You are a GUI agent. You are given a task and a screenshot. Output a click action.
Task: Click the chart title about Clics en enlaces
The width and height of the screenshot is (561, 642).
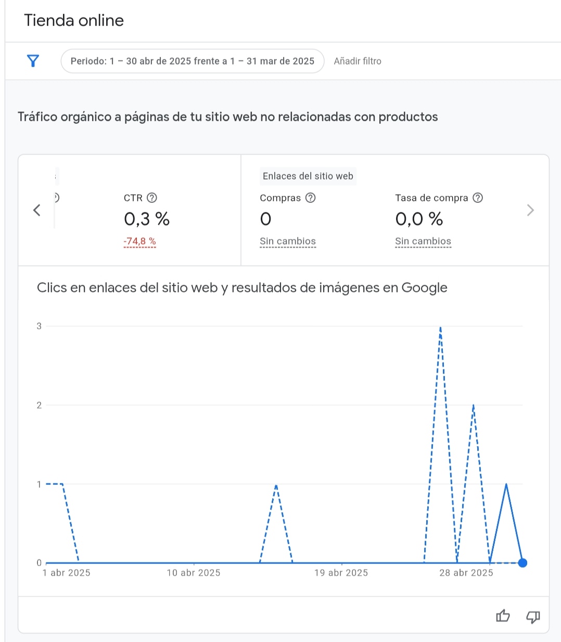tap(242, 288)
